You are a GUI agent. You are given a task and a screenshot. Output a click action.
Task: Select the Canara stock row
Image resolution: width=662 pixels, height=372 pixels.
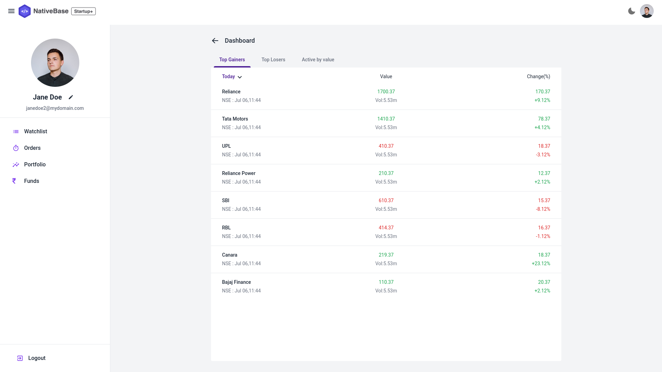click(386, 259)
